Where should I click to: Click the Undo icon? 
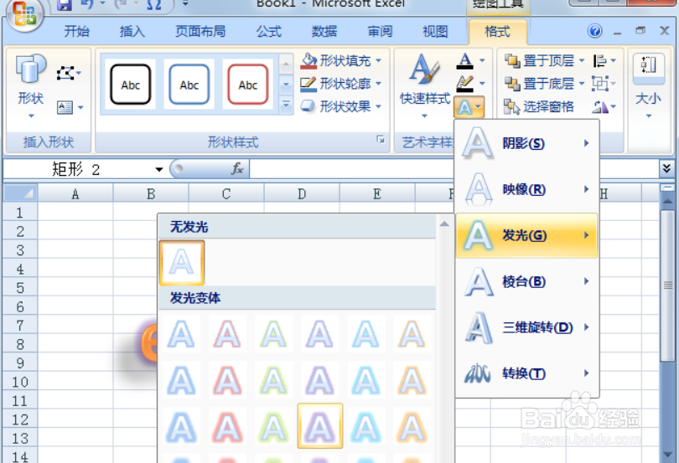87,4
